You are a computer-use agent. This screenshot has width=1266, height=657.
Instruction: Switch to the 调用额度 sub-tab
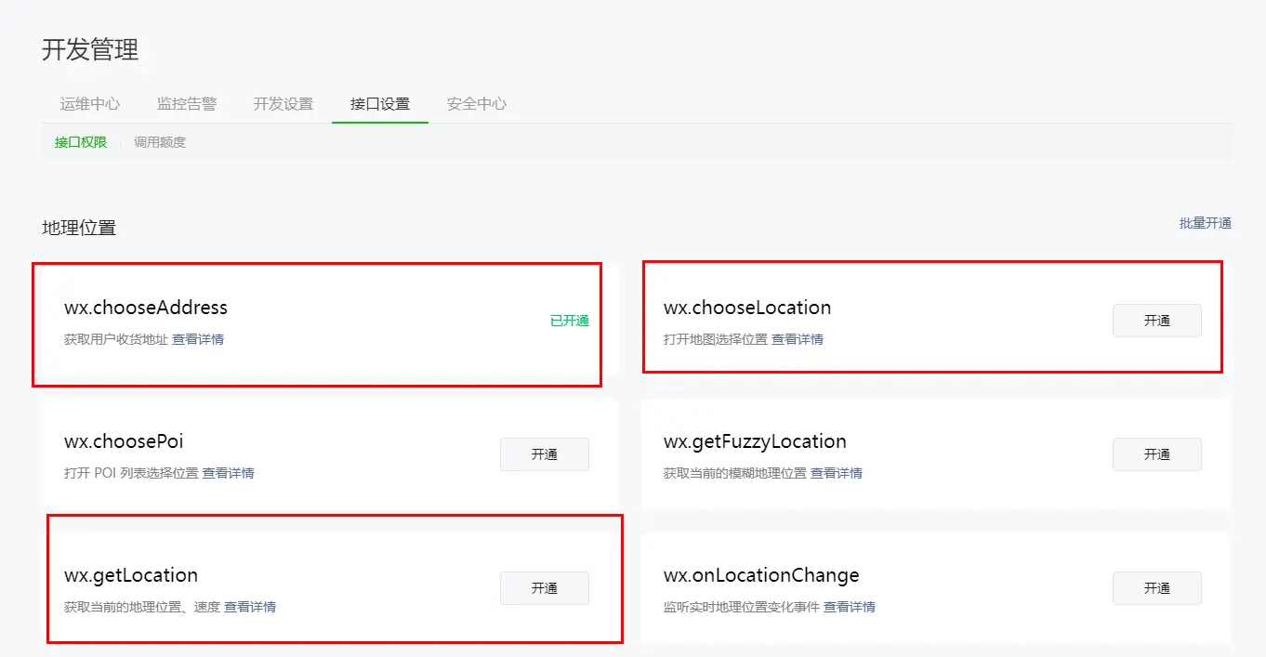pyautogui.click(x=160, y=142)
